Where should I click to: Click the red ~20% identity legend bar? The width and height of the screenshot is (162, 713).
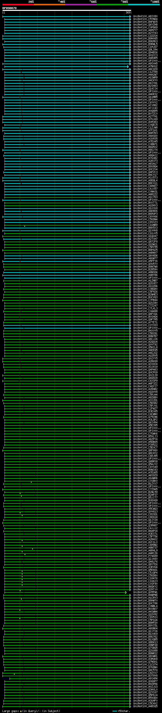tap(18, 5)
